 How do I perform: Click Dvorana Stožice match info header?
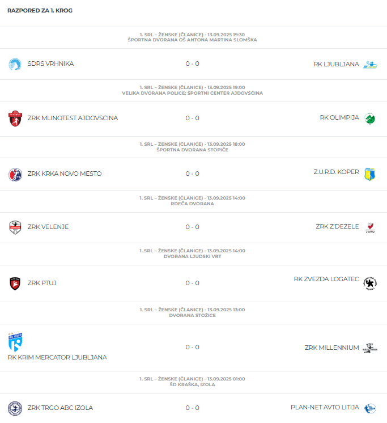pyautogui.click(x=193, y=312)
